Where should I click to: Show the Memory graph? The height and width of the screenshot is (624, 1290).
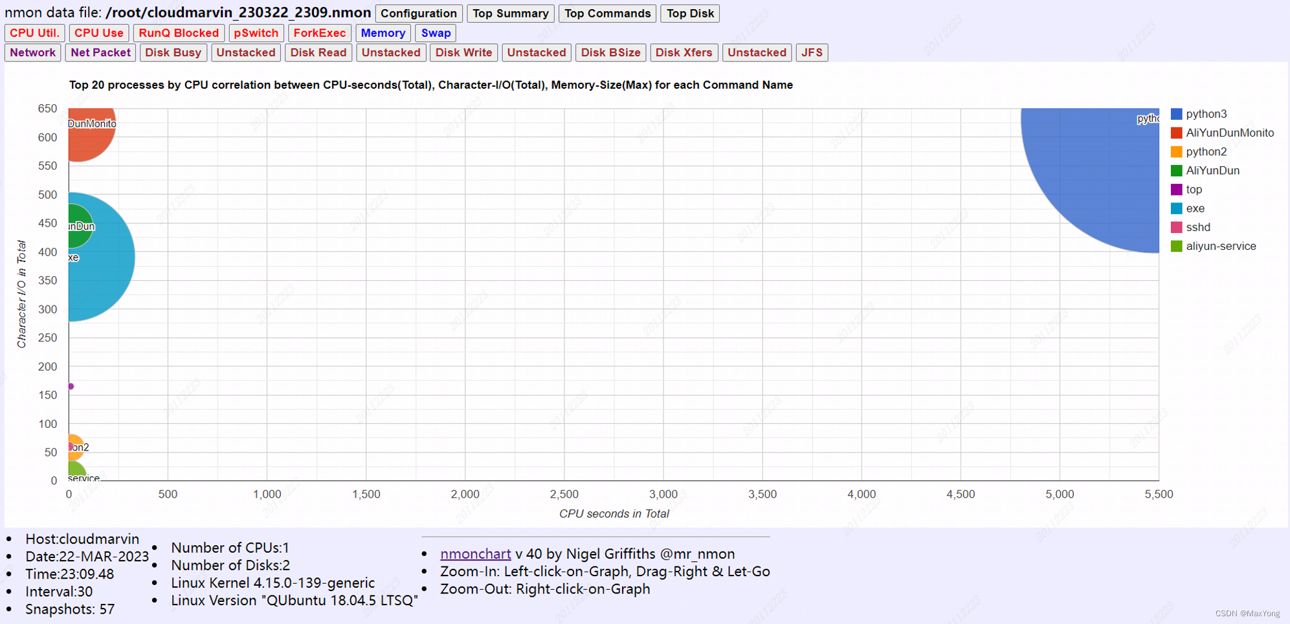click(383, 33)
